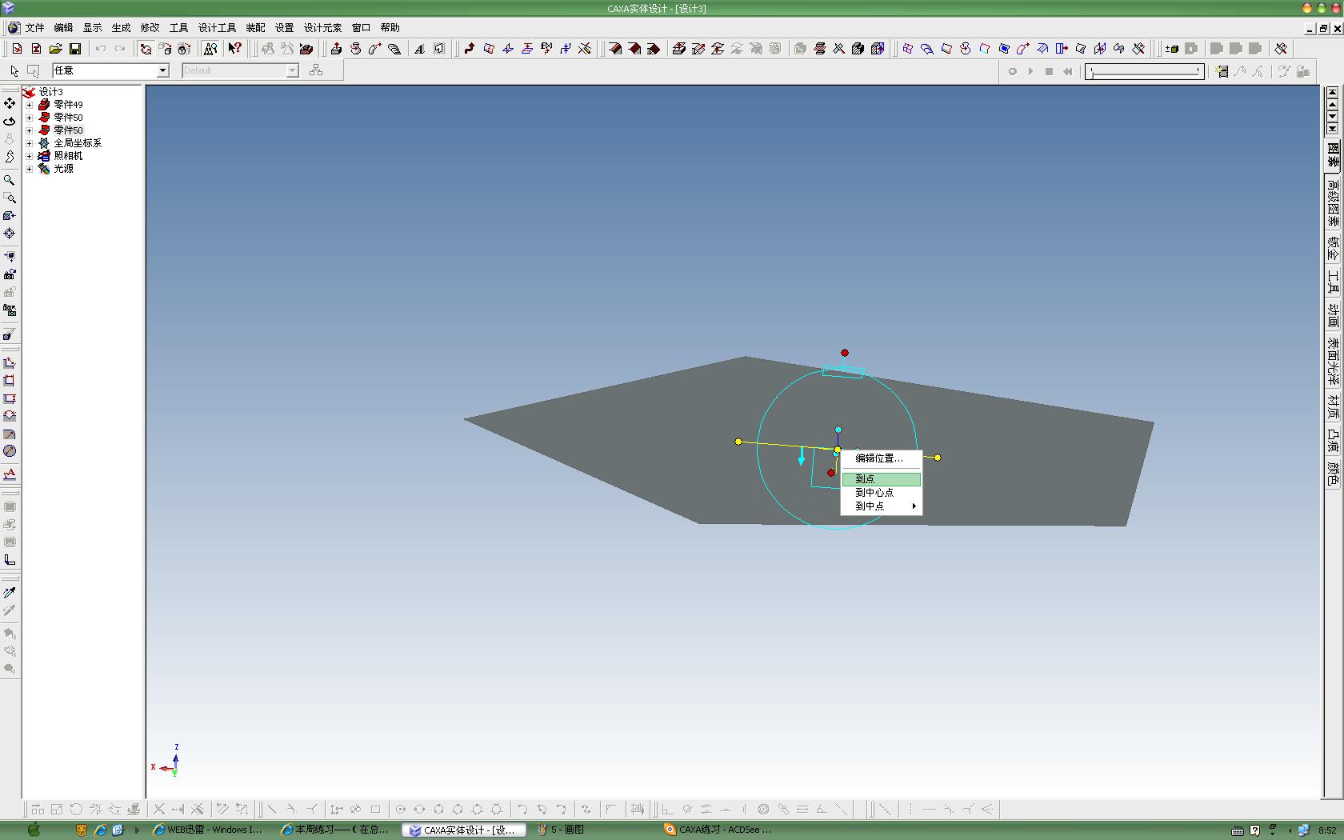This screenshot has width=1344, height=840.
Task: Switch to the 钣金 catalog tab
Action: tap(1333, 249)
